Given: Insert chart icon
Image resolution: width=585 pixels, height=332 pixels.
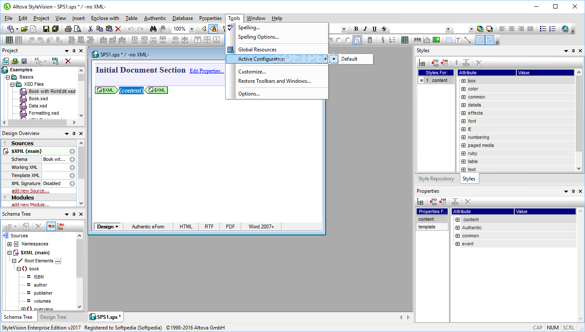Looking at the screenshot, I should point(427,40).
